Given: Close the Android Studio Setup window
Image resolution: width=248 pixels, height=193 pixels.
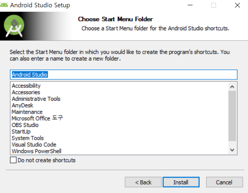Looking at the screenshot, I should (237, 5).
